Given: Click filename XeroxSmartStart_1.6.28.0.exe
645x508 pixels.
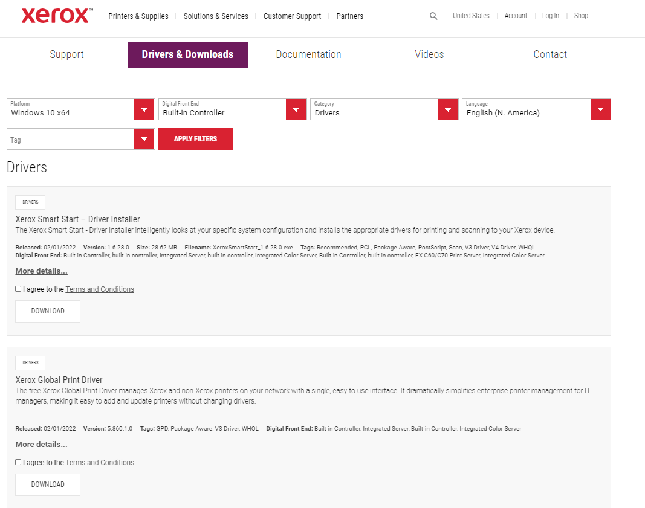Looking at the screenshot, I should tap(253, 248).
